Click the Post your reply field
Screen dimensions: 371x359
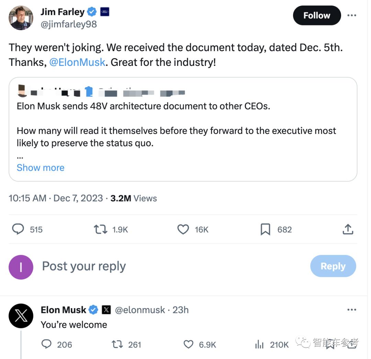(x=84, y=266)
